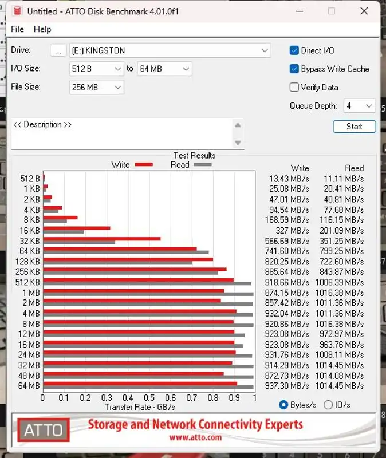The width and height of the screenshot is (386, 458).
Task: Expand the File Size 256 MB dropdown
Action: 96,88
